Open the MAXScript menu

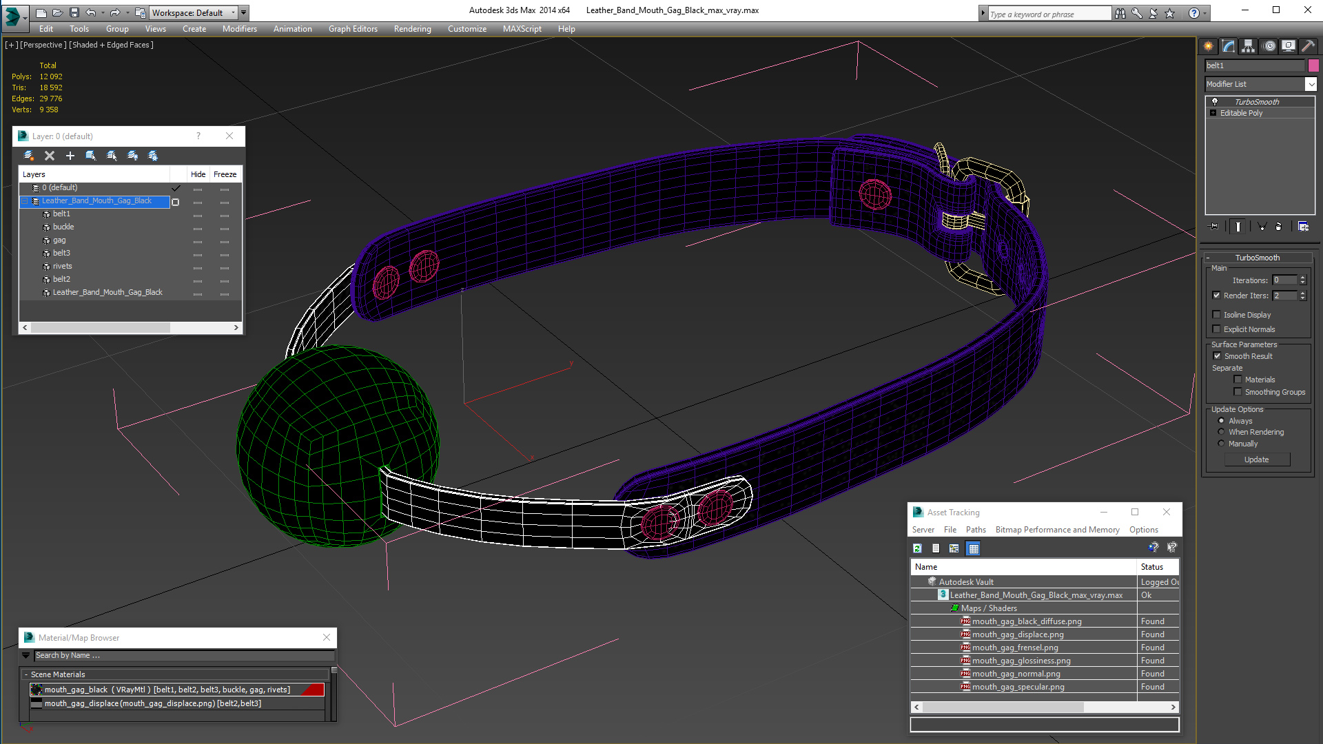[522, 29]
